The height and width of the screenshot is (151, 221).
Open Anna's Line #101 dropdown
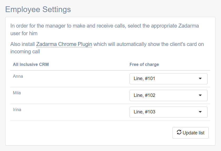[168, 79]
